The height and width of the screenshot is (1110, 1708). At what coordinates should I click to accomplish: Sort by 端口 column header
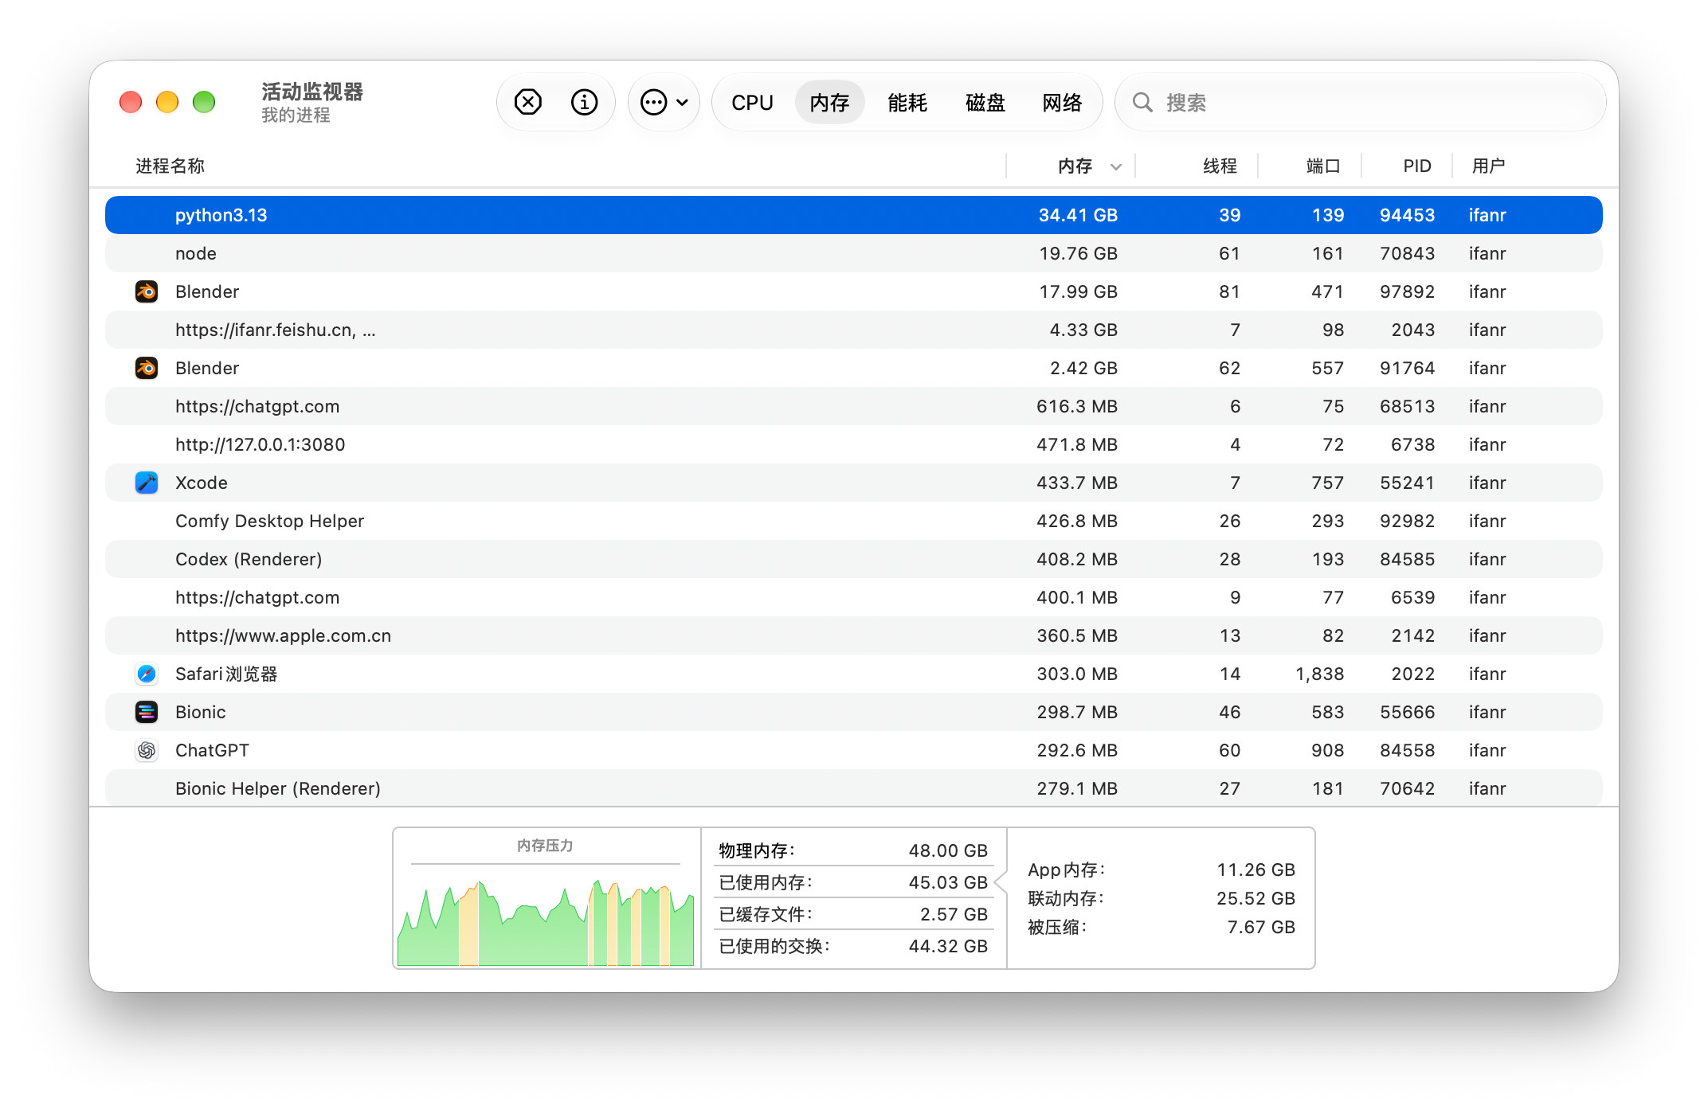(1323, 166)
